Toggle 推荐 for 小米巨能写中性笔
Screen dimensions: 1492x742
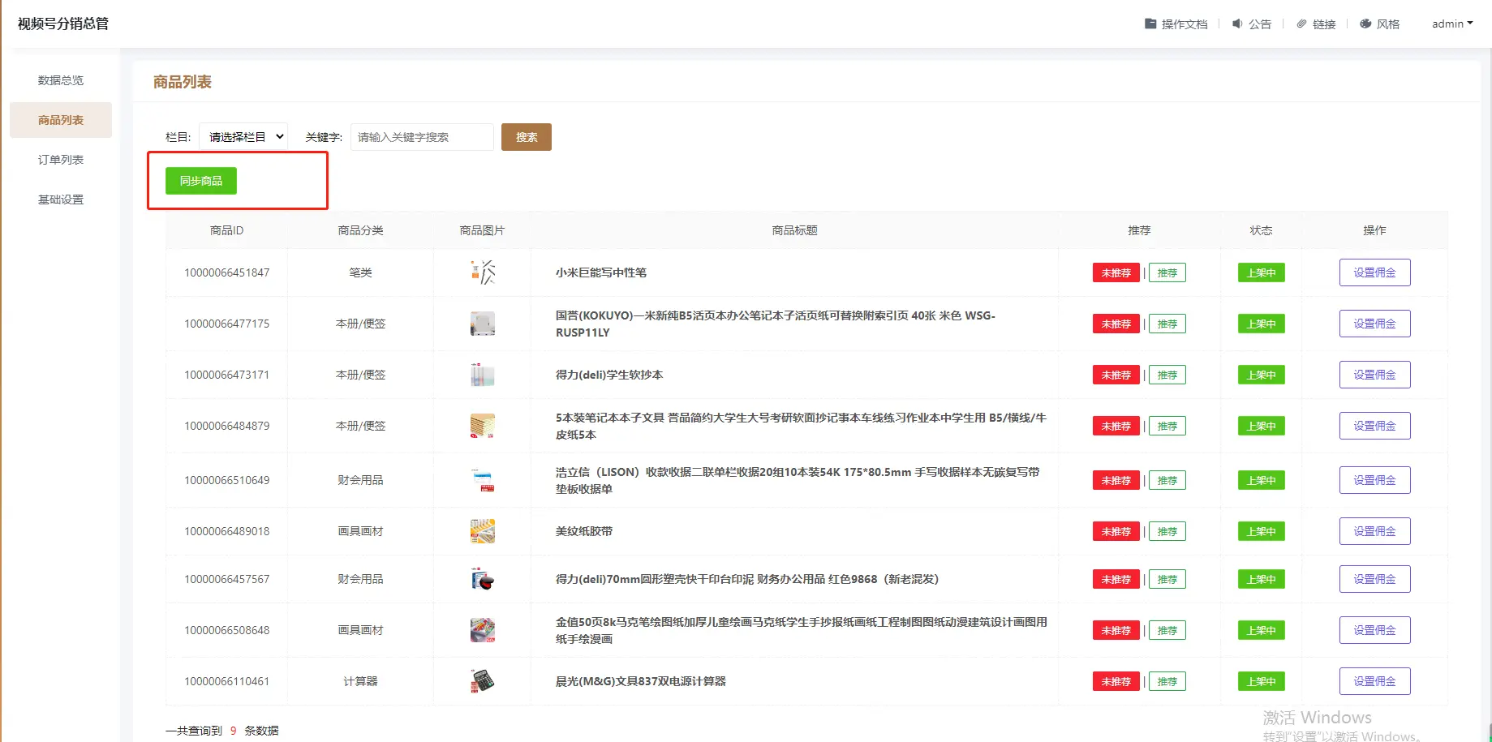(1167, 272)
